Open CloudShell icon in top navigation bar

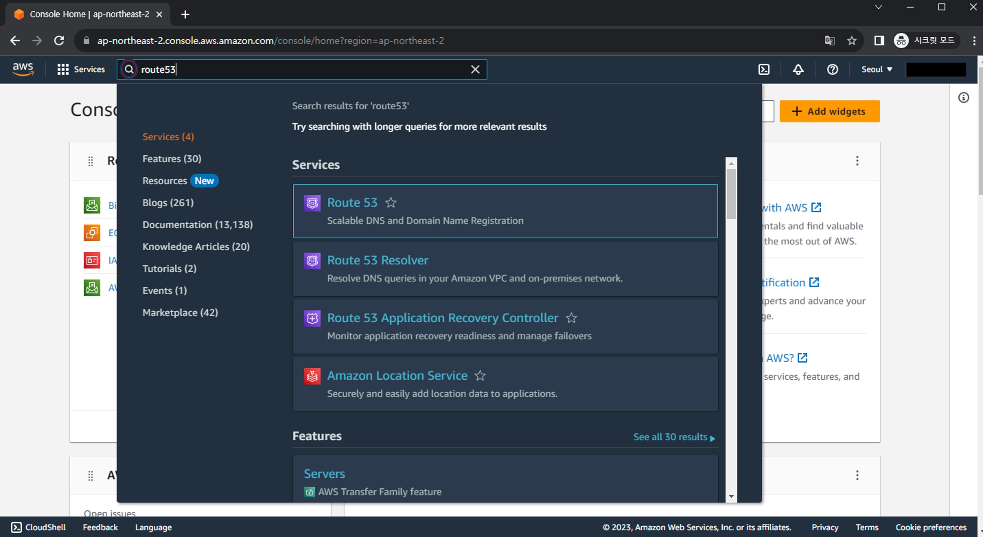tap(764, 69)
